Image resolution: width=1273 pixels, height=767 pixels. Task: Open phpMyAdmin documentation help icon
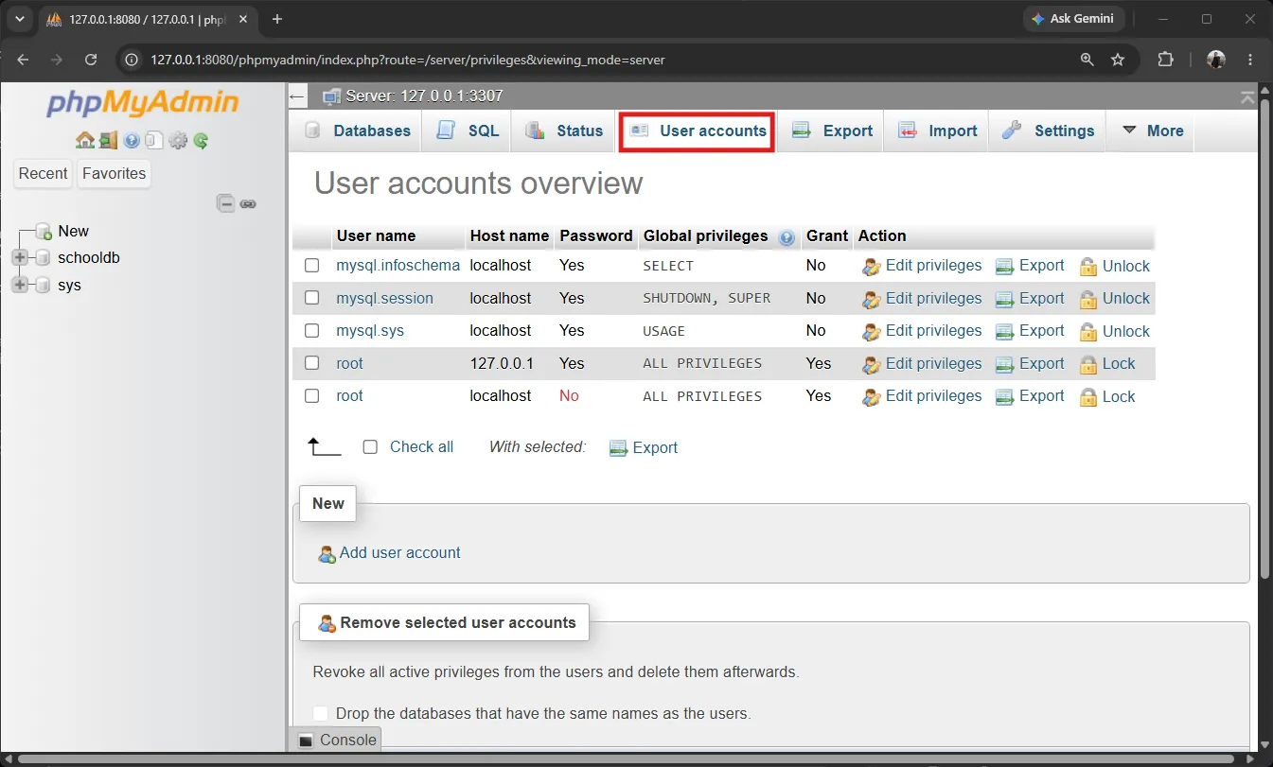[132, 141]
